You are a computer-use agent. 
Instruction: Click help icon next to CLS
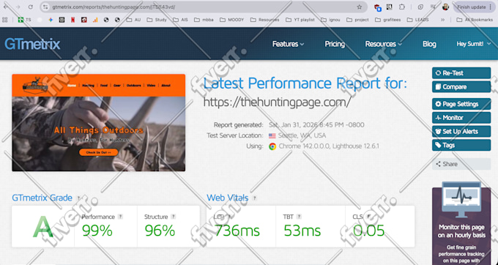point(368,217)
